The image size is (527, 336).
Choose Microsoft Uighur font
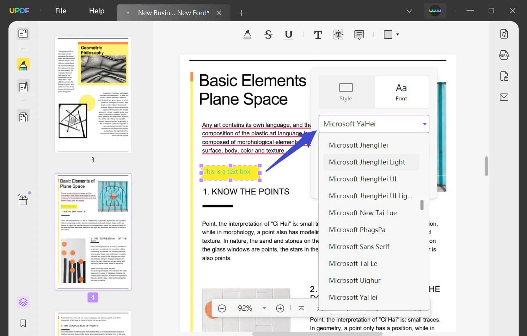pos(372,280)
